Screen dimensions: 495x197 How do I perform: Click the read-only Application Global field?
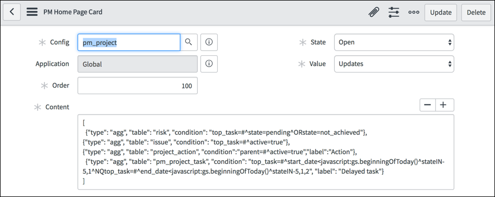[138, 64]
